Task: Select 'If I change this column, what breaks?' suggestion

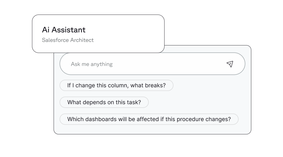Action: coord(117,86)
